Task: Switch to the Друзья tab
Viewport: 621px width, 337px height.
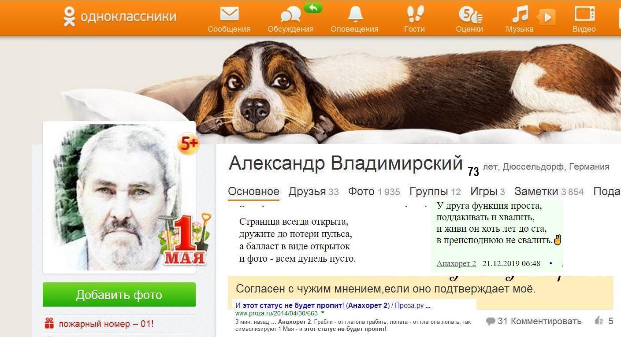Action: tap(313, 192)
